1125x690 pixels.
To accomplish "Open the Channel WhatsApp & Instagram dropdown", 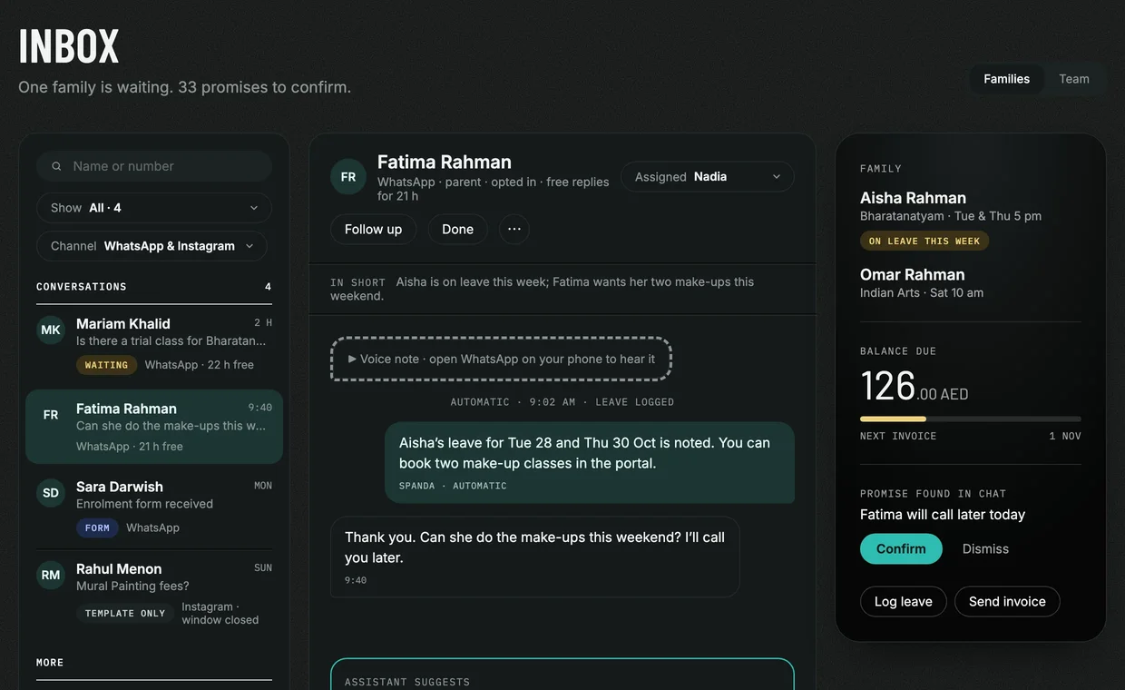I will coord(152,246).
